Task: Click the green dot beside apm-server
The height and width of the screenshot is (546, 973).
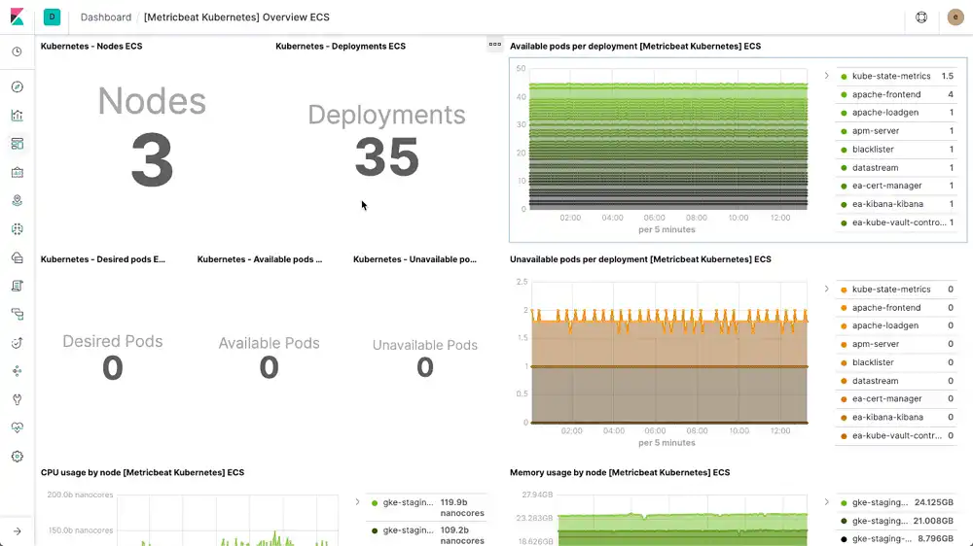Action: click(x=842, y=131)
